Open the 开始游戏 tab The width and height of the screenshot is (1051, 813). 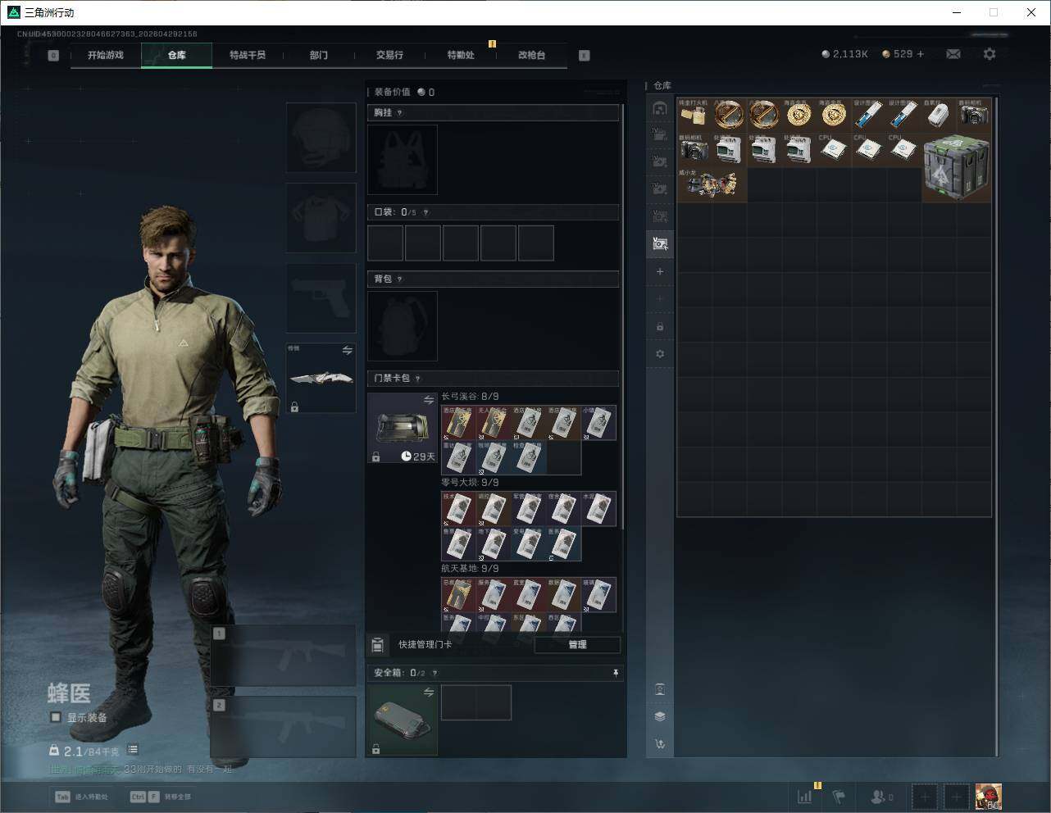tap(106, 55)
